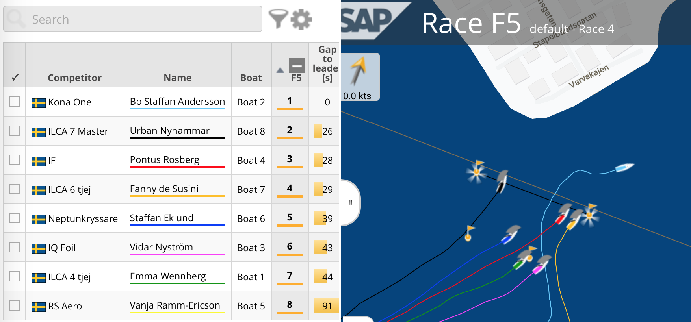Click competitor name Bo Staffan Andersson
Screen dimensions: 691x322
point(177,101)
